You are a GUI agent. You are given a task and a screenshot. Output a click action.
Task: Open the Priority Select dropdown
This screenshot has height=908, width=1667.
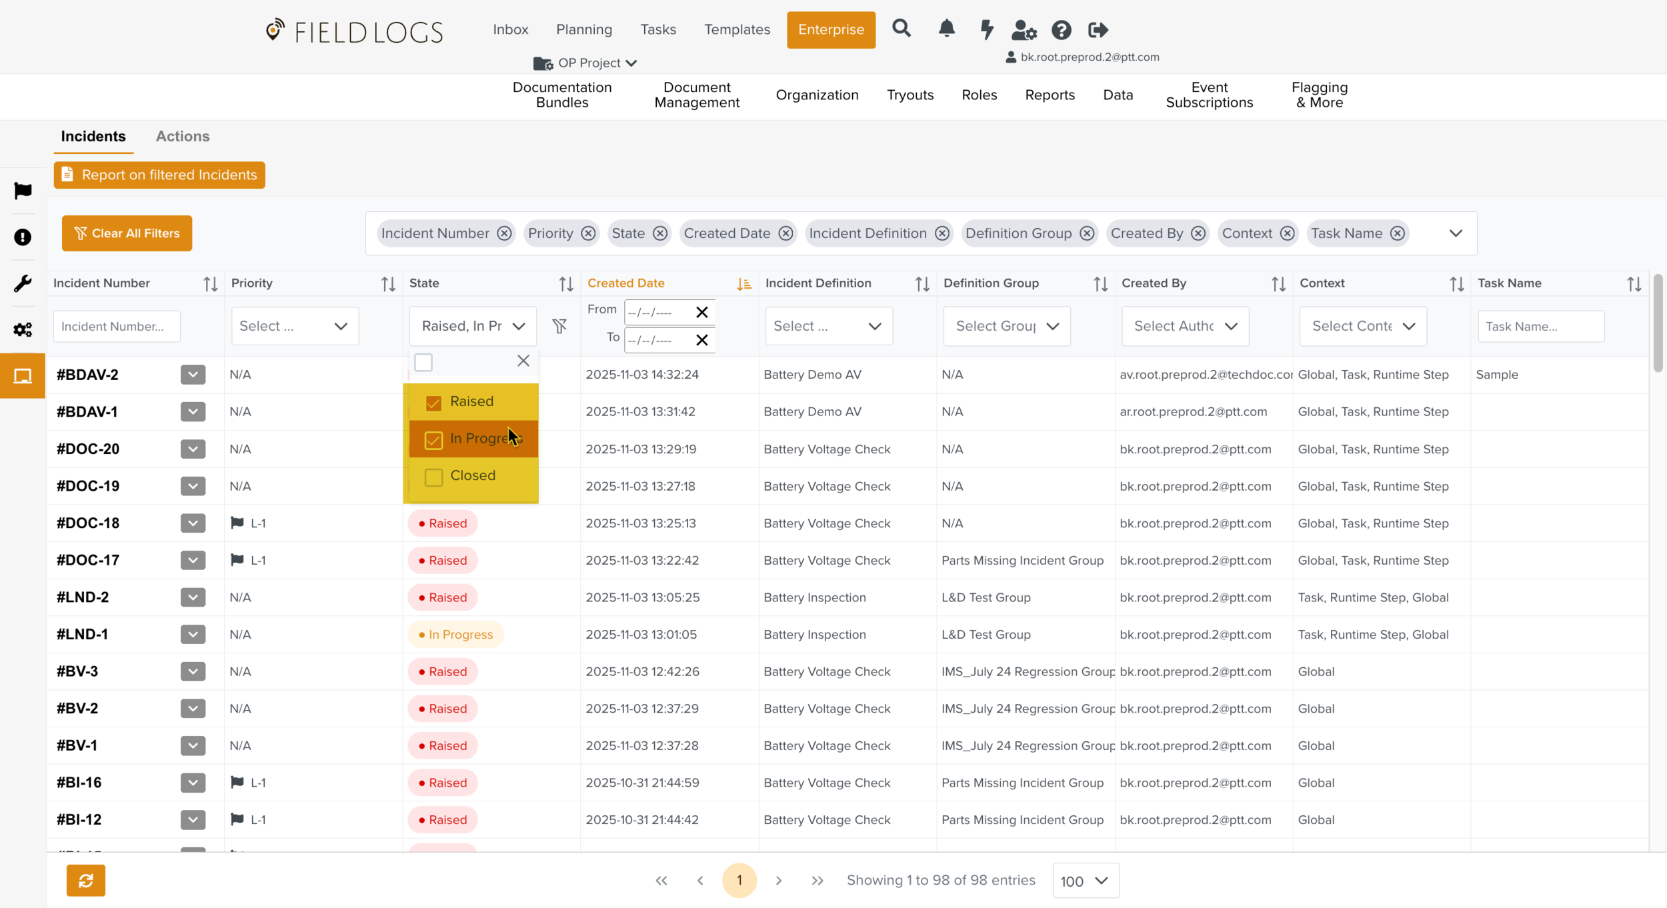click(295, 326)
